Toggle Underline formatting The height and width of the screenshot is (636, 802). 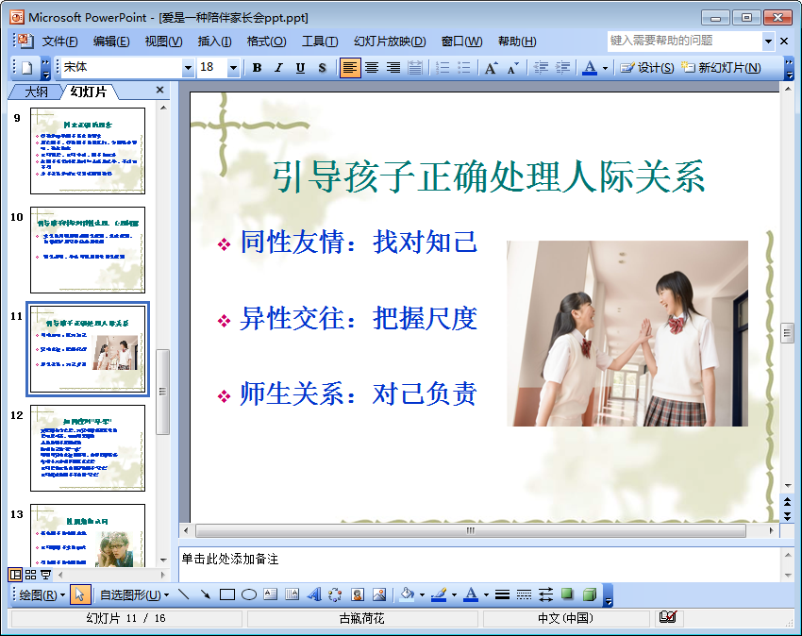(300, 68)
